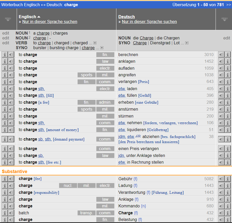Click edit link for NOUN 2 row
Image resolution: width=232 pixels, height=223 pixels.
point(6,38)
